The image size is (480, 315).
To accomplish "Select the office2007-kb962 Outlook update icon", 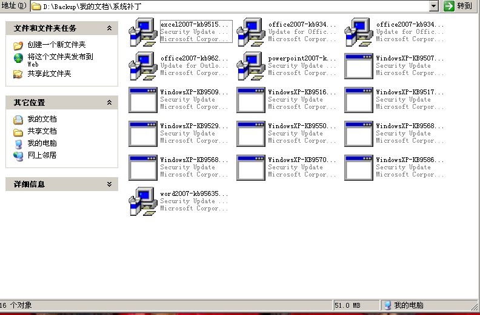I will [x=143, y=66].
